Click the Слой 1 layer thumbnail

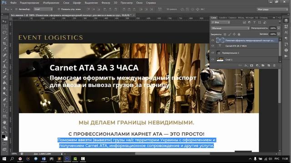pyautogui.click(x=220, y=59)
